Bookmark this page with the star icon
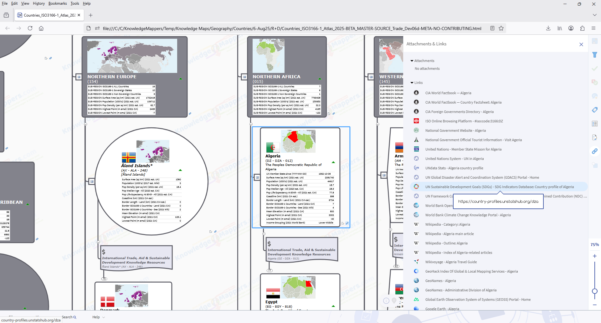Screen dimensions: 601x323 (501, 28)
